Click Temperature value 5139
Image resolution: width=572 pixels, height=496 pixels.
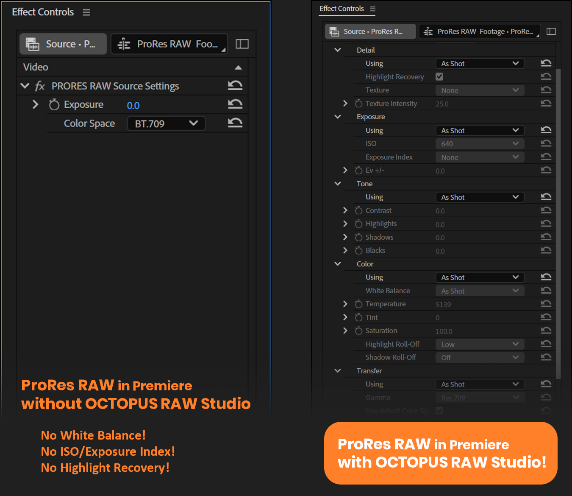(x=443, y=305)
